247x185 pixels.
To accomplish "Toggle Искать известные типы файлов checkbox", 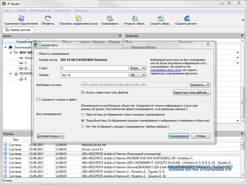I will (83, 92).
